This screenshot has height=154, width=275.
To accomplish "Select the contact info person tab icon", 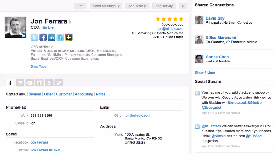I will [10, 83].
